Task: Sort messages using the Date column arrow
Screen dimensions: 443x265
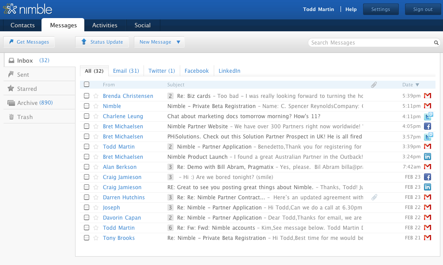Action: coord(417,85)
